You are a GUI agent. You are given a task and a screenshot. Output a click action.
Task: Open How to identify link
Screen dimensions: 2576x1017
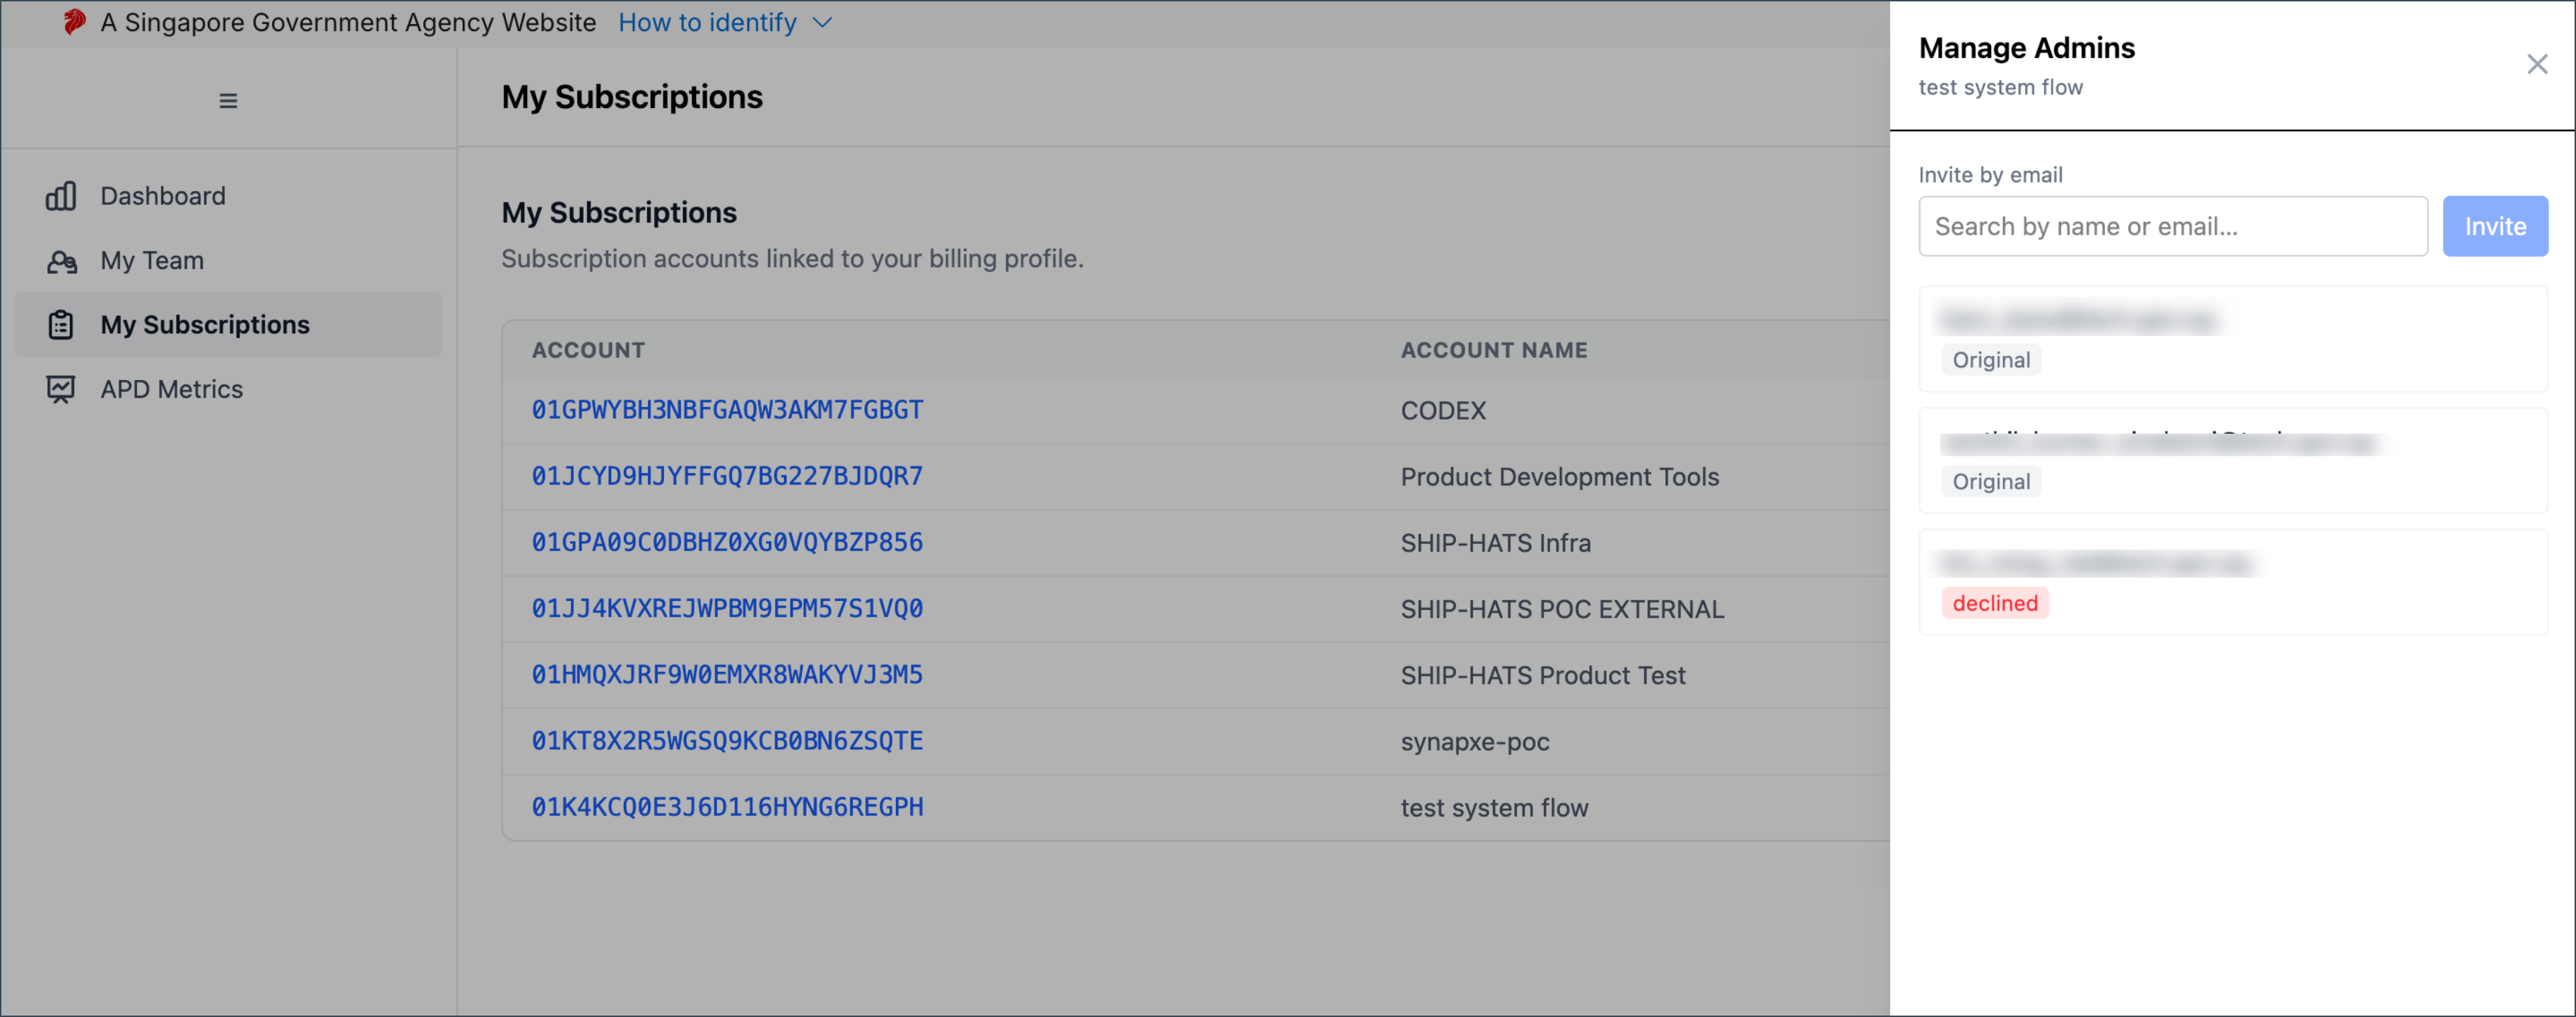pyautogui.click(x=707, y=23)
